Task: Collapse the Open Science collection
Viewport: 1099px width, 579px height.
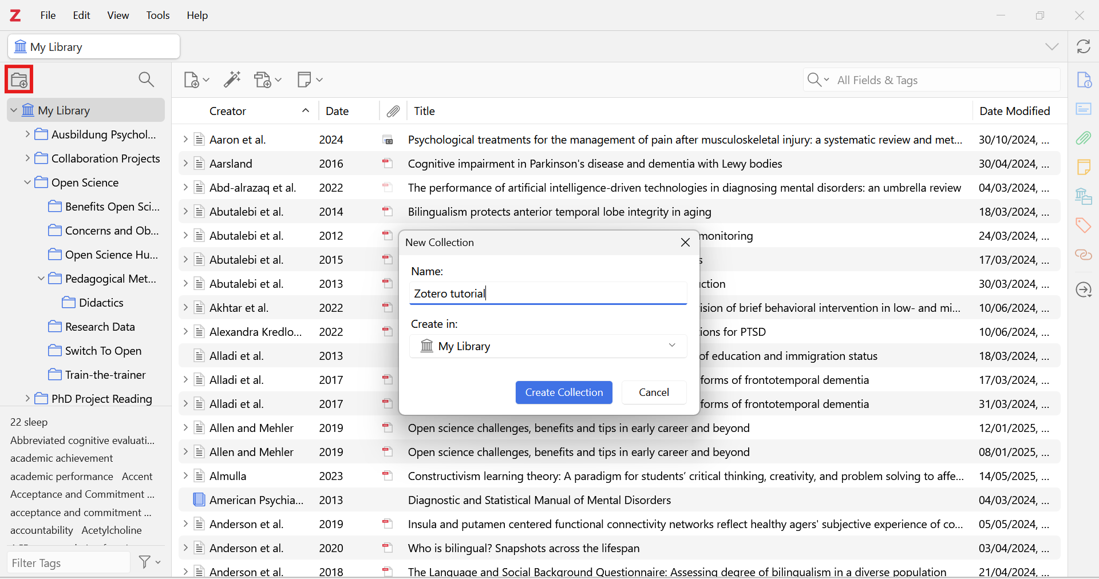Action: tap(27, 183)
